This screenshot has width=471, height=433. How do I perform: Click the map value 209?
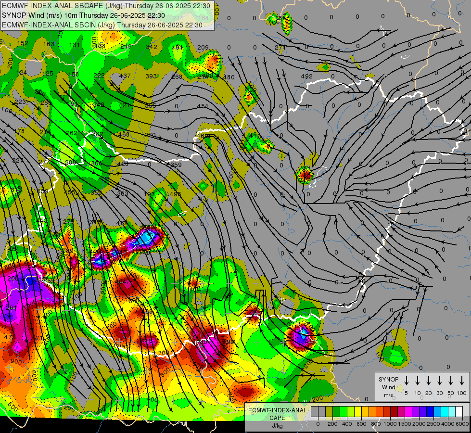[x=203, y=48]
